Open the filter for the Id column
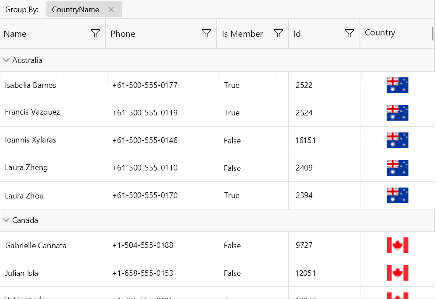Viewport: 436px width, 299px height. [x=349, y=33]
